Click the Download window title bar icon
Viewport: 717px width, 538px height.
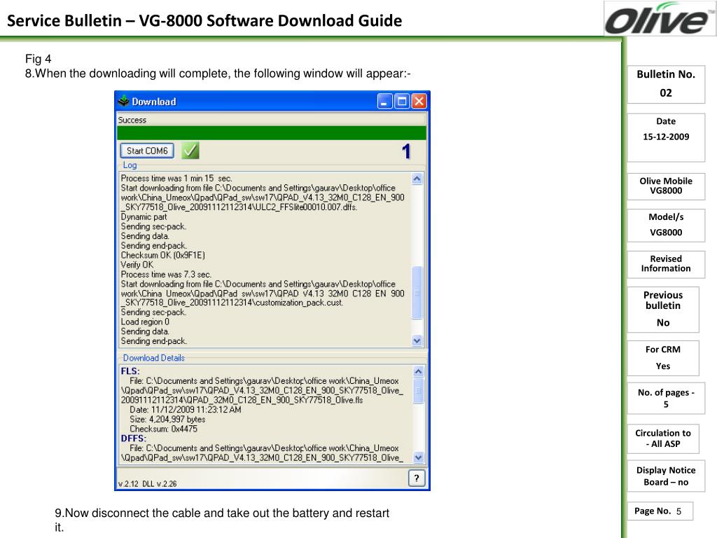(123, 101)
